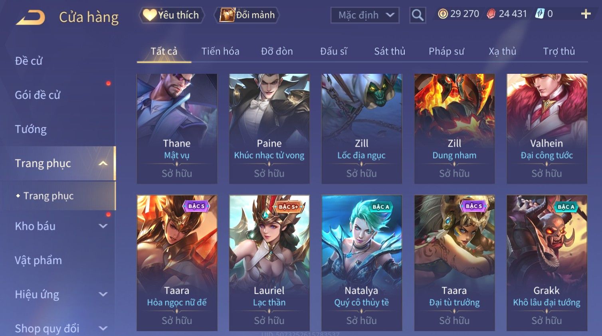602x336 pixels.
Task: Click the golden back arrow icon
Action: tap(30, 18)
